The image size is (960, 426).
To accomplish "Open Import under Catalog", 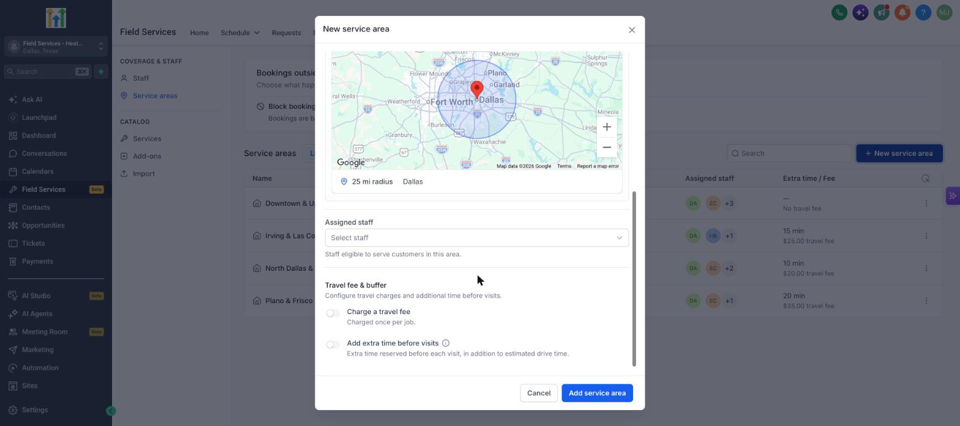I will [x=143, y=174].
